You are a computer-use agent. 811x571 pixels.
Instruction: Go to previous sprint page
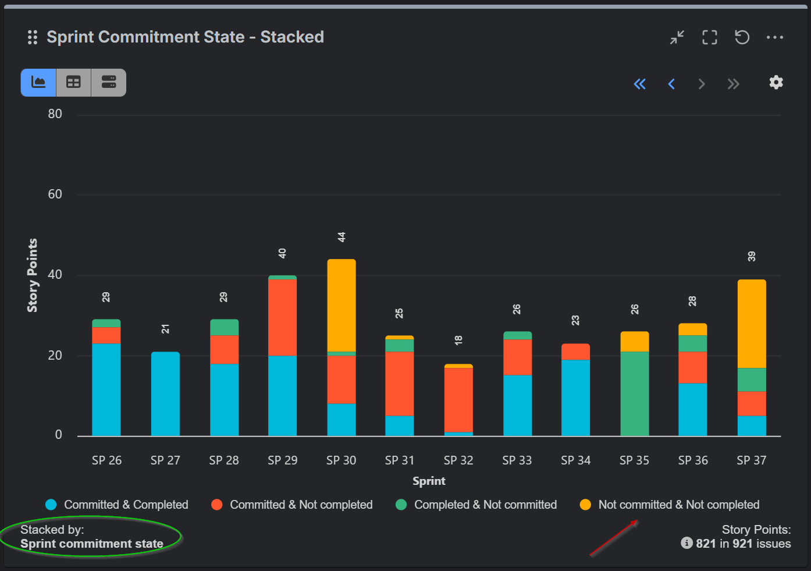click(x=671, y=84)
